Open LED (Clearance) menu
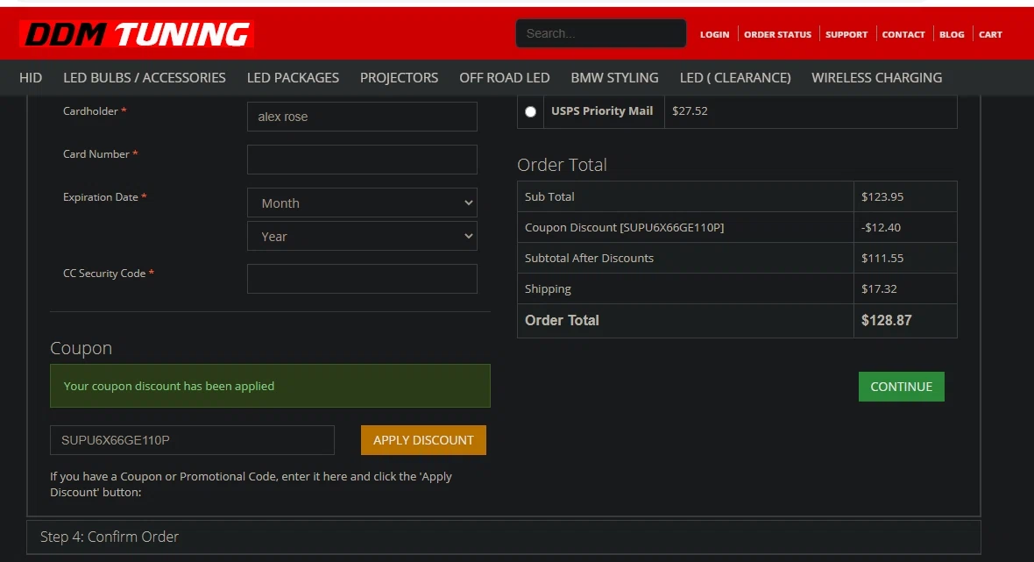Viewport: 1034px width, 562px height. (735, 78)
